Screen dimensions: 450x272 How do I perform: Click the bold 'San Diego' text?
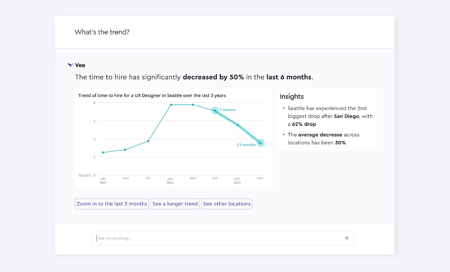coord(346,116)
